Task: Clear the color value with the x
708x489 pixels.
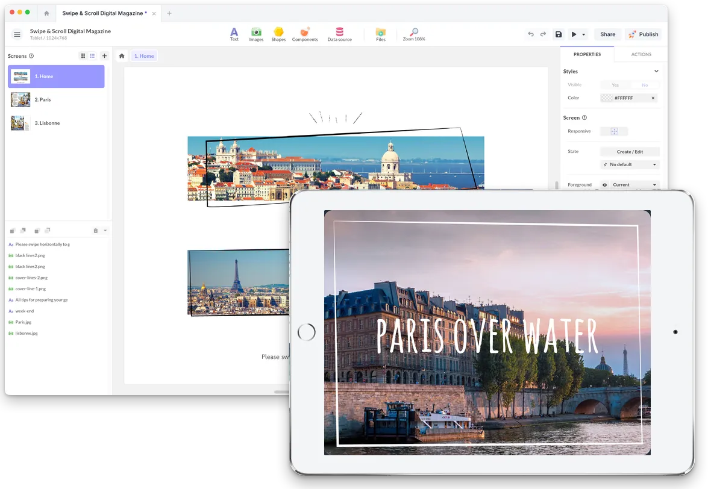Action: (x=653, y=98)
